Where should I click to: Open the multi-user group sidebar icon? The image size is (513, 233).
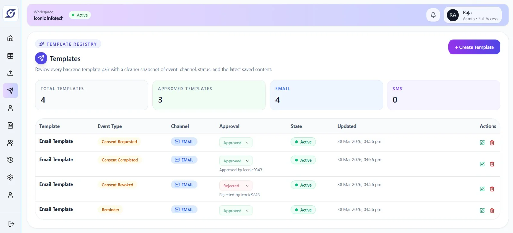point(10,143)
